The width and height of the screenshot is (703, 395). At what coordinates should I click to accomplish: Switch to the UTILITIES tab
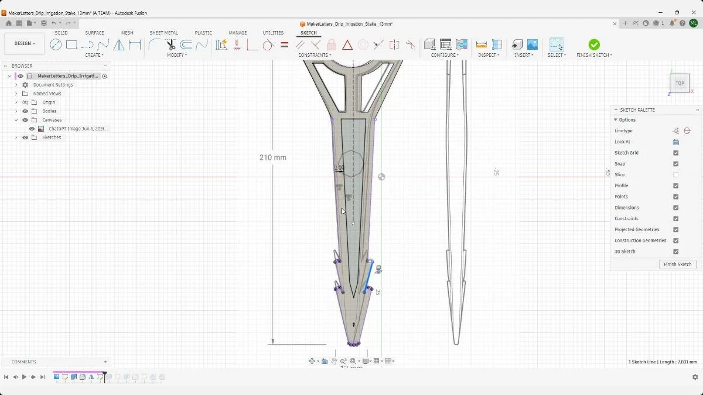(273, 33)
